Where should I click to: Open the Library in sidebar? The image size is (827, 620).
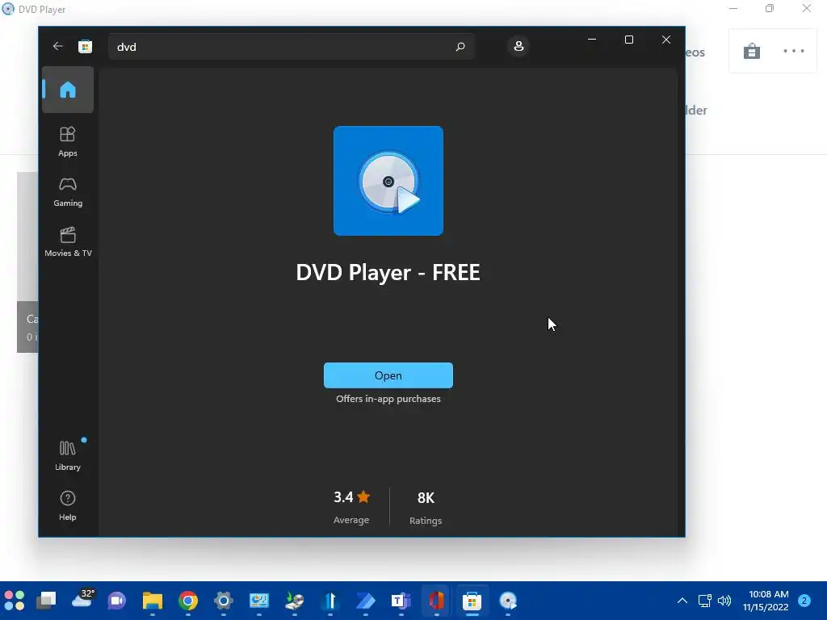pyautogui.click(x=68, y=455)
